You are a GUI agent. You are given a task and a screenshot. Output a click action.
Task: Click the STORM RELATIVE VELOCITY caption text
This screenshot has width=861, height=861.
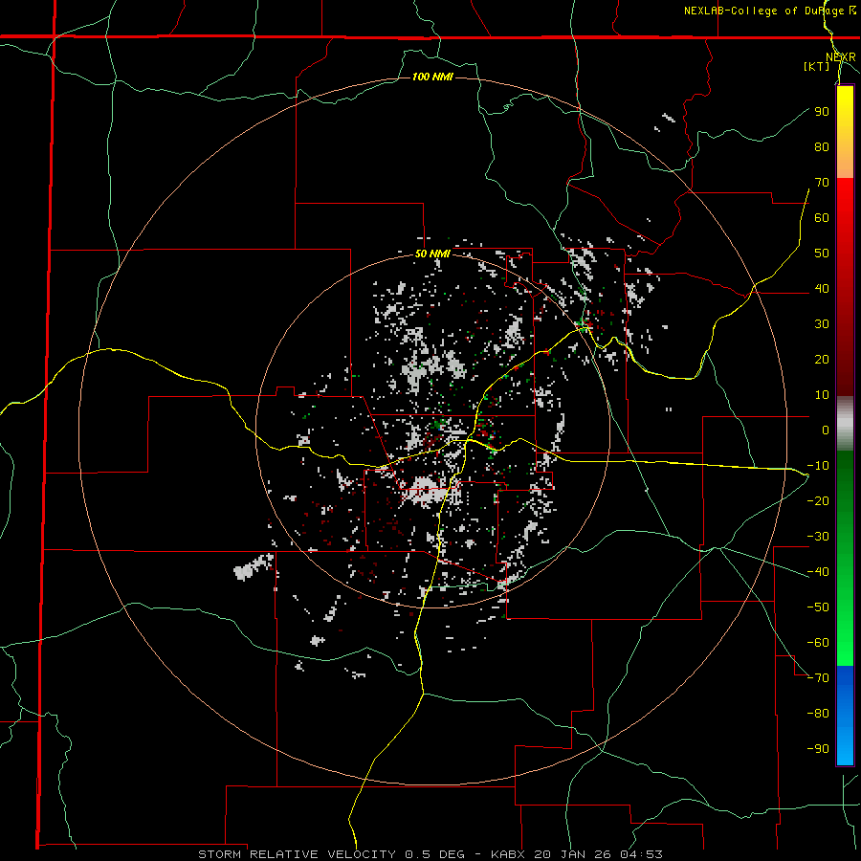coord(297,854)
